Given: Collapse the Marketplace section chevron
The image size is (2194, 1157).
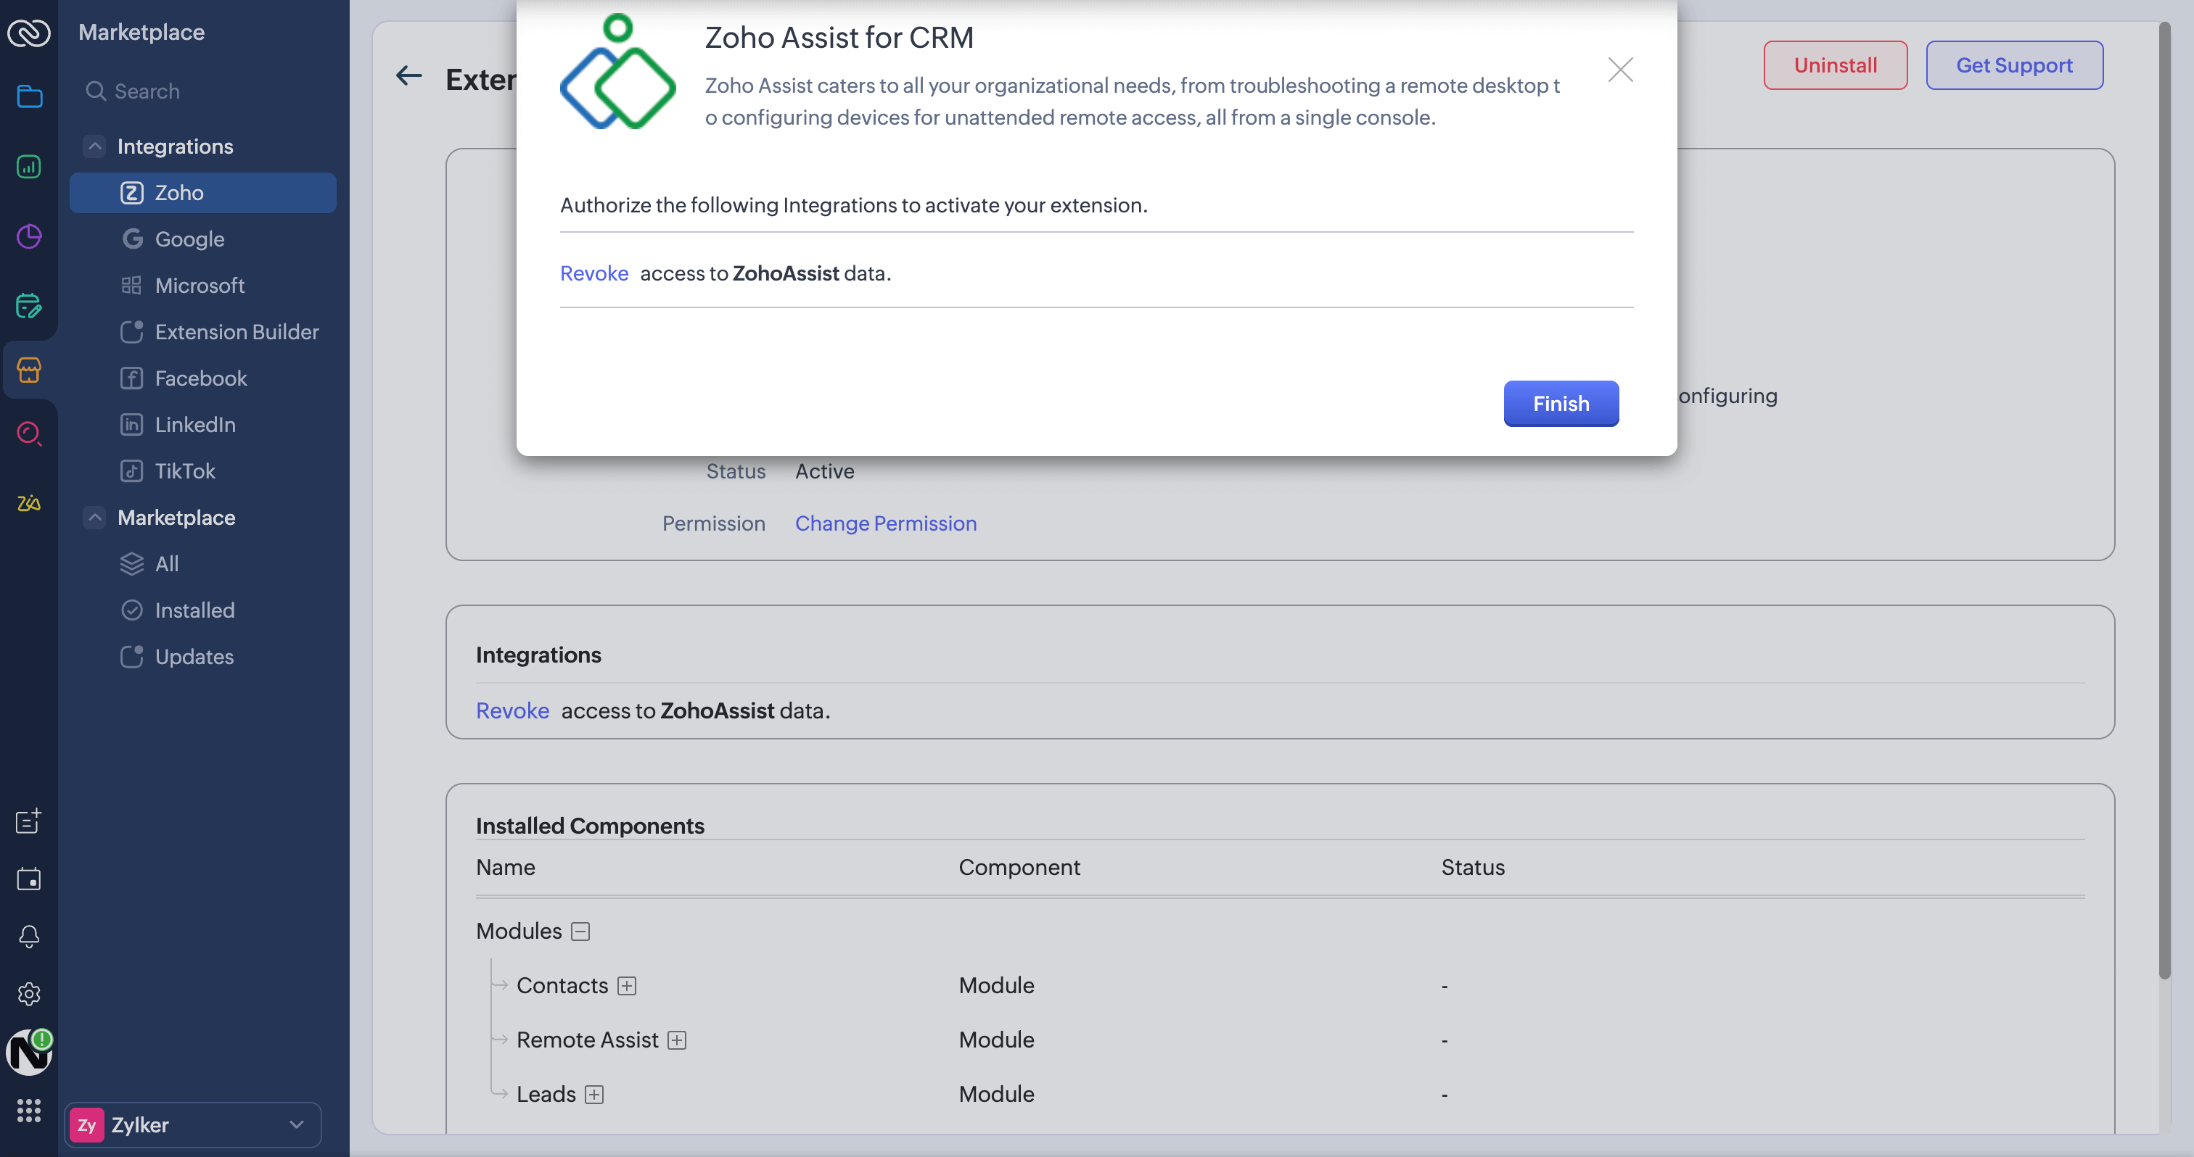Looking at the screenshot, I should tap(94, 518).
